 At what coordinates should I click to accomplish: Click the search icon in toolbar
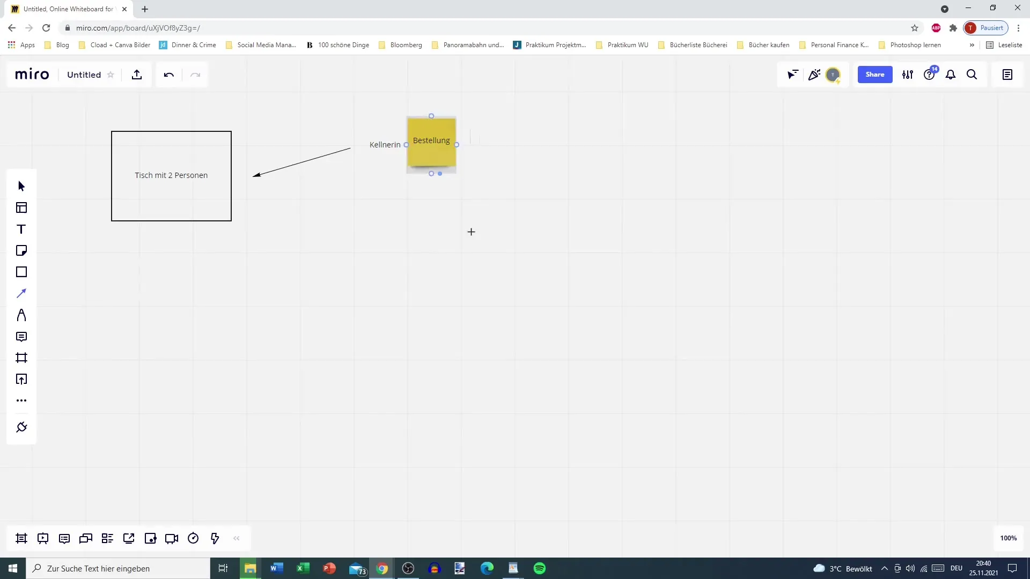point(972,75)
